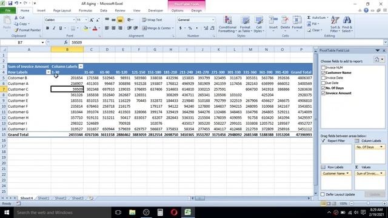Expand the font name dropdown
The width and height of the screenshot is (388, 218).
(x=74, y=20)
